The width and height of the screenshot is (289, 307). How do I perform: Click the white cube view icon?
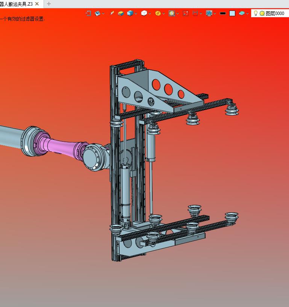(144, 13)
